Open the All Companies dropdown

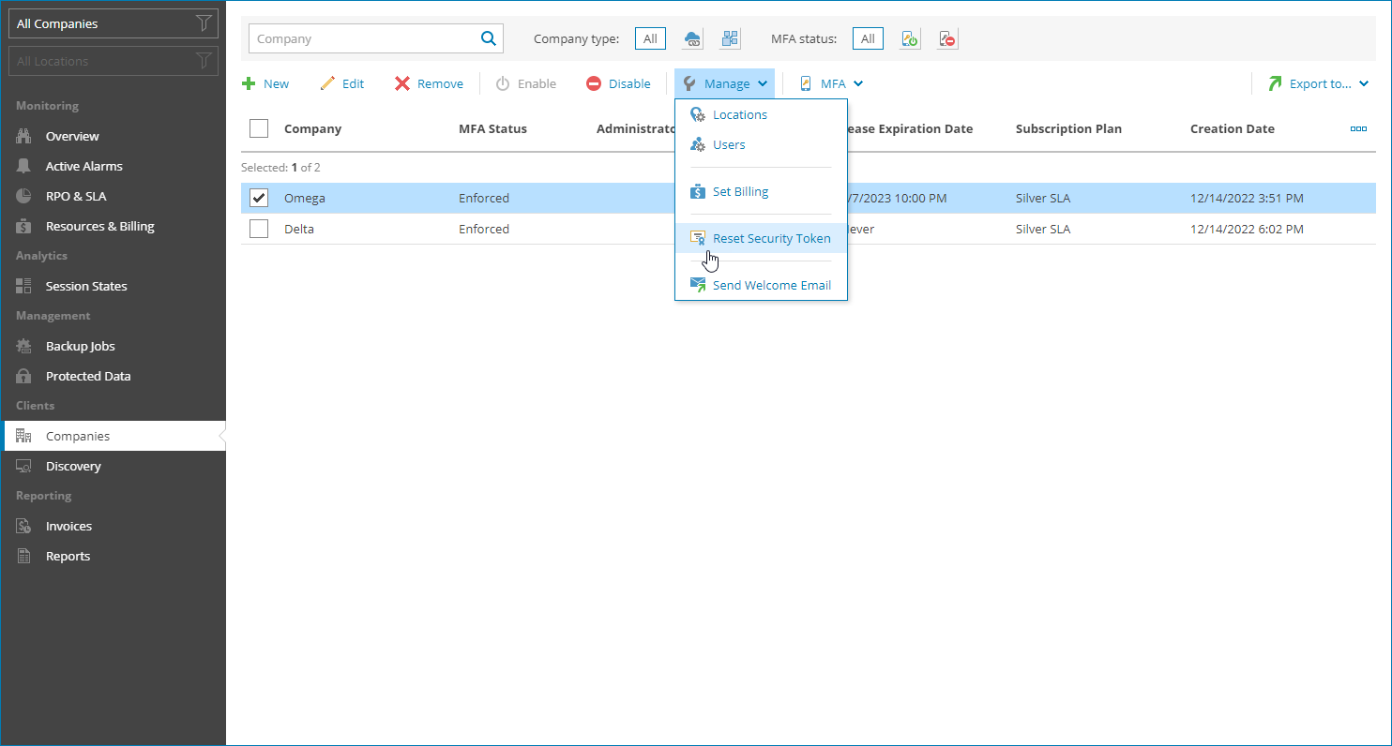(x=113, y=23)
